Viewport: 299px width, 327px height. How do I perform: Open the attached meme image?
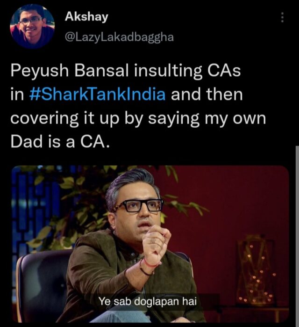(150, 244)
